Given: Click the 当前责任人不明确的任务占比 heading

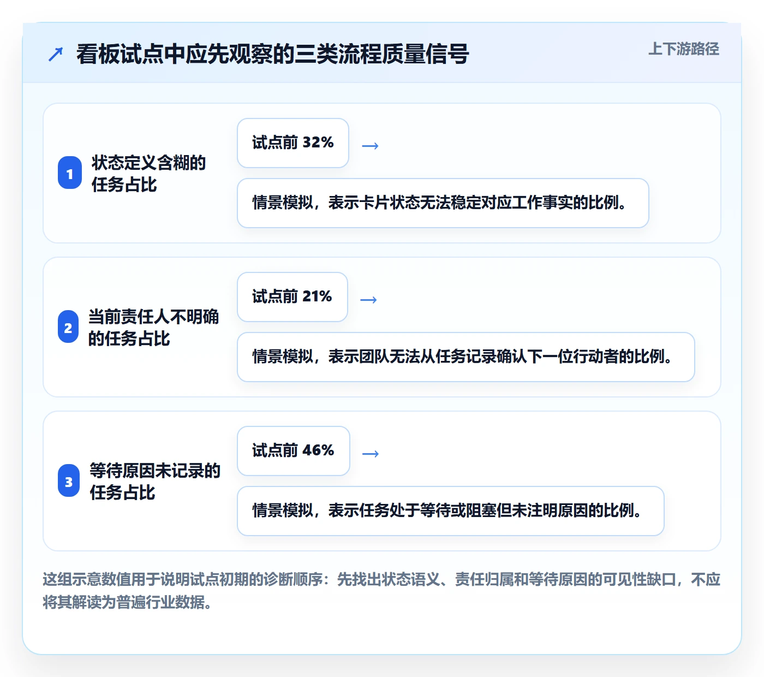Looking at the screenshot, I should click(x=153, y=328).
